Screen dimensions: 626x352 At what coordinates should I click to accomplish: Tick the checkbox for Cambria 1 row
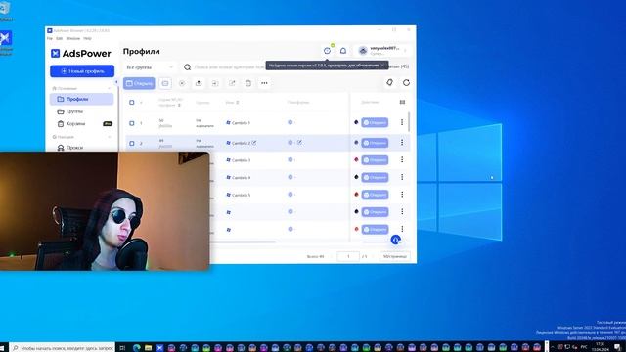click(x=132, y=123)
